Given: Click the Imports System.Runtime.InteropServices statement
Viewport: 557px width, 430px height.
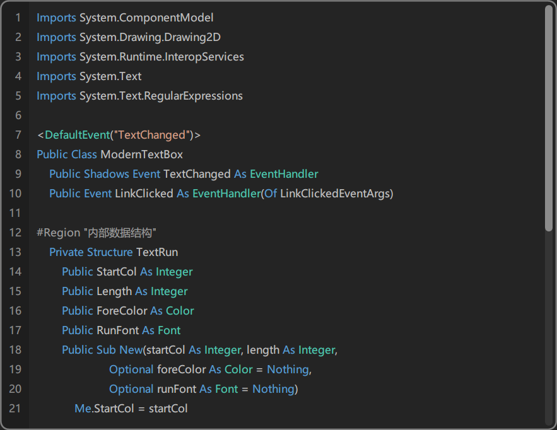Looking at the screenshot, I should (x=139, y=57).
